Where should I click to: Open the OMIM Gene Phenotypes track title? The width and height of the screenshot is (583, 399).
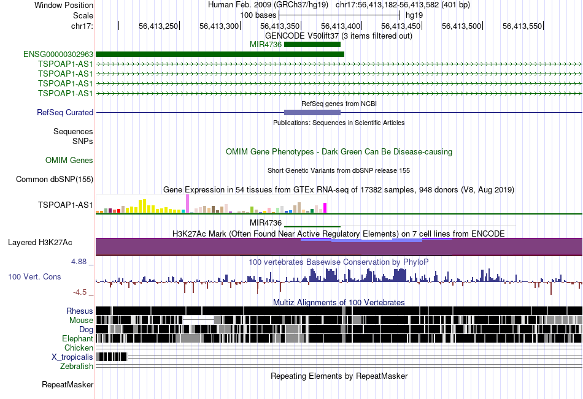[339, 151]
